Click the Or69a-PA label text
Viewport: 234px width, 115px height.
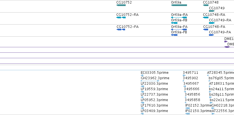pos(179,27)
